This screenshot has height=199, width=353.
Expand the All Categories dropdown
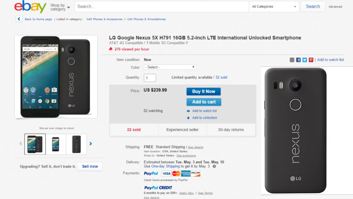pos(275,7)
